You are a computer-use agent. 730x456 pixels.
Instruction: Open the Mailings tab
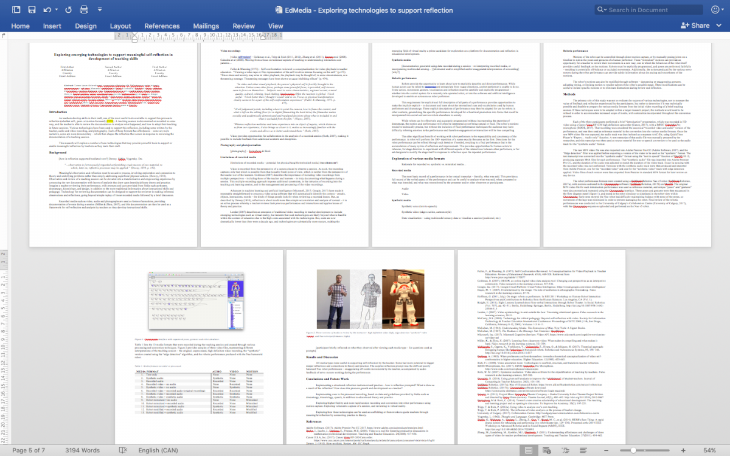click(x=206, y=26)
